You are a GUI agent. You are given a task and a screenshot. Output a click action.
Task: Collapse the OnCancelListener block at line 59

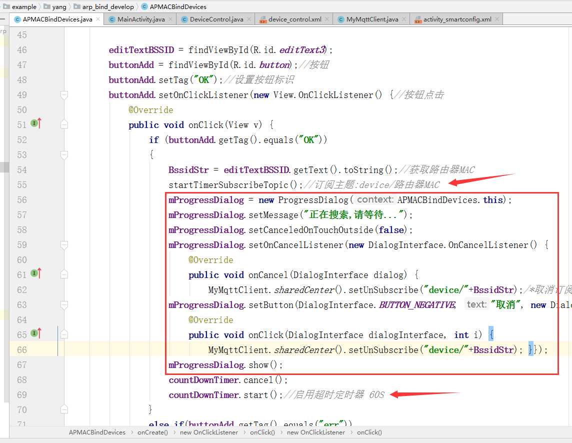click(x=64, y=245)
